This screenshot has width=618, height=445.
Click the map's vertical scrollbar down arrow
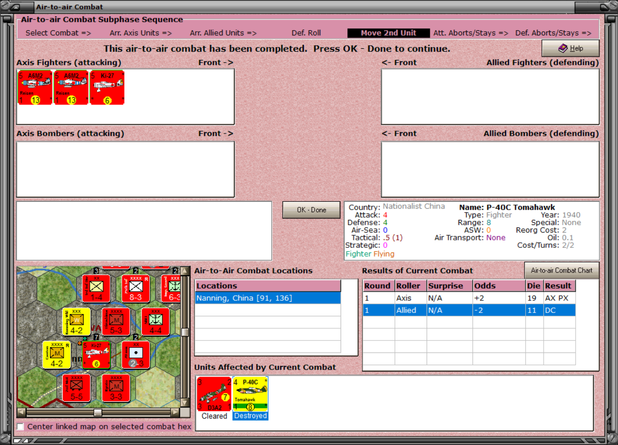(185, 403)
